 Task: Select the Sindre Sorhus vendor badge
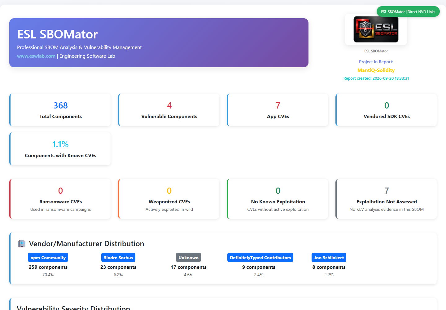pos(118,258)
